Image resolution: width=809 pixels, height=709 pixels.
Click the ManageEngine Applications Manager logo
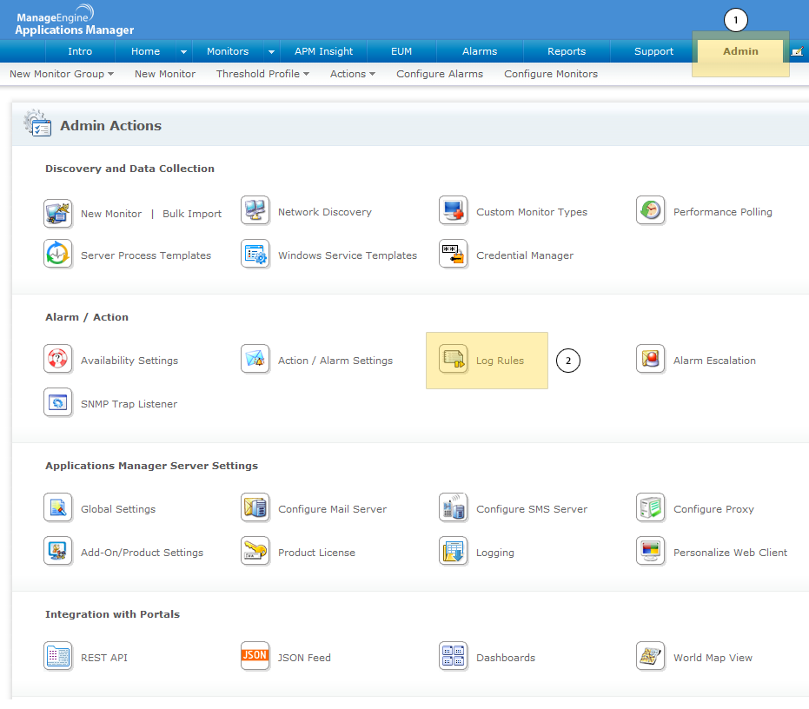coord(75,21)
